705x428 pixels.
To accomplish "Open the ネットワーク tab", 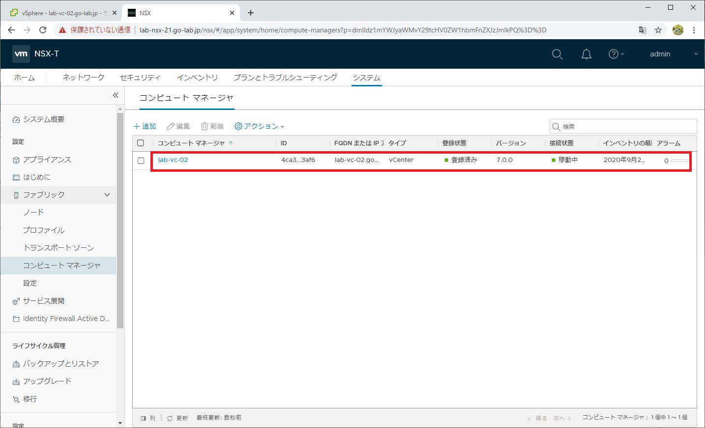I will (x=84, y=78).
